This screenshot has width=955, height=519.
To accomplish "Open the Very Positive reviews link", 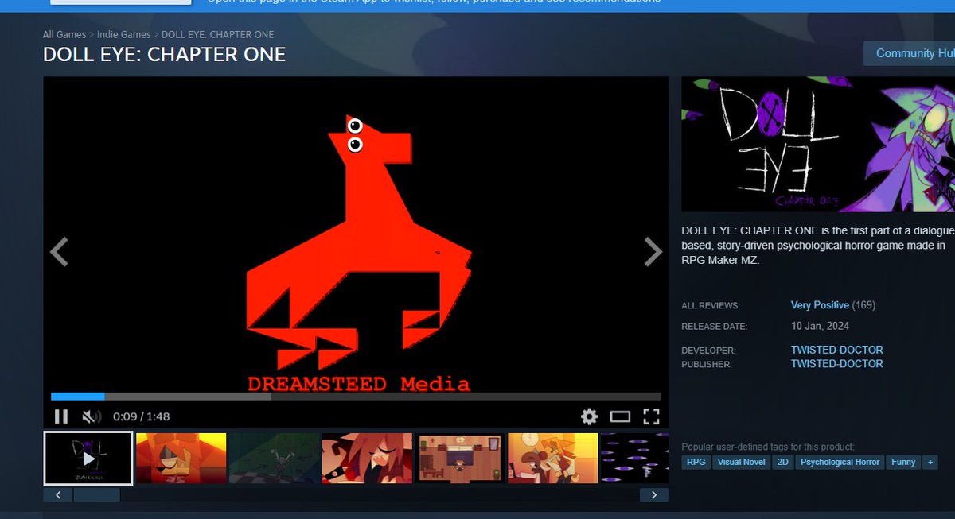I will click(x=820, y=305).
